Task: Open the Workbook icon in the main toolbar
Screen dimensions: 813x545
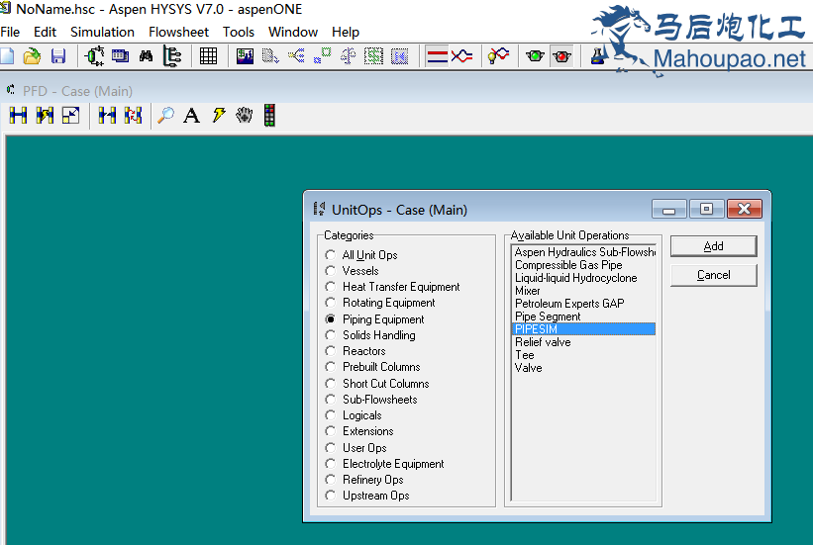Action: coord(120,55)
